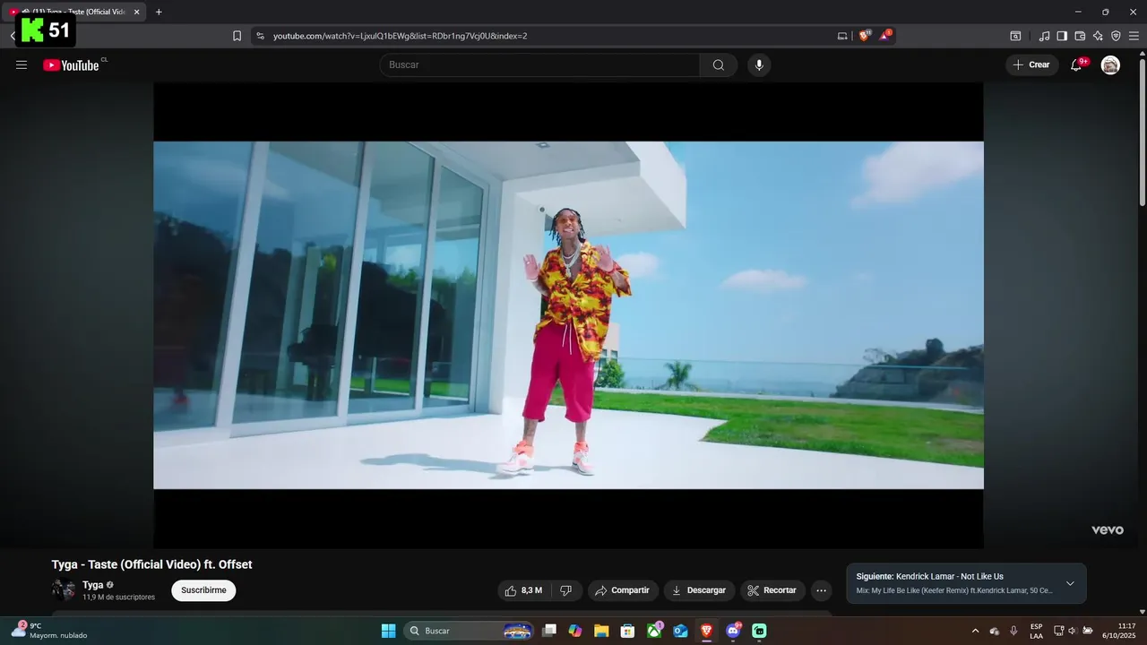The height and width of the screenshot is (645, 1147).
Task: Click the YouTube search magnifier button
Action: coord(719,64)
